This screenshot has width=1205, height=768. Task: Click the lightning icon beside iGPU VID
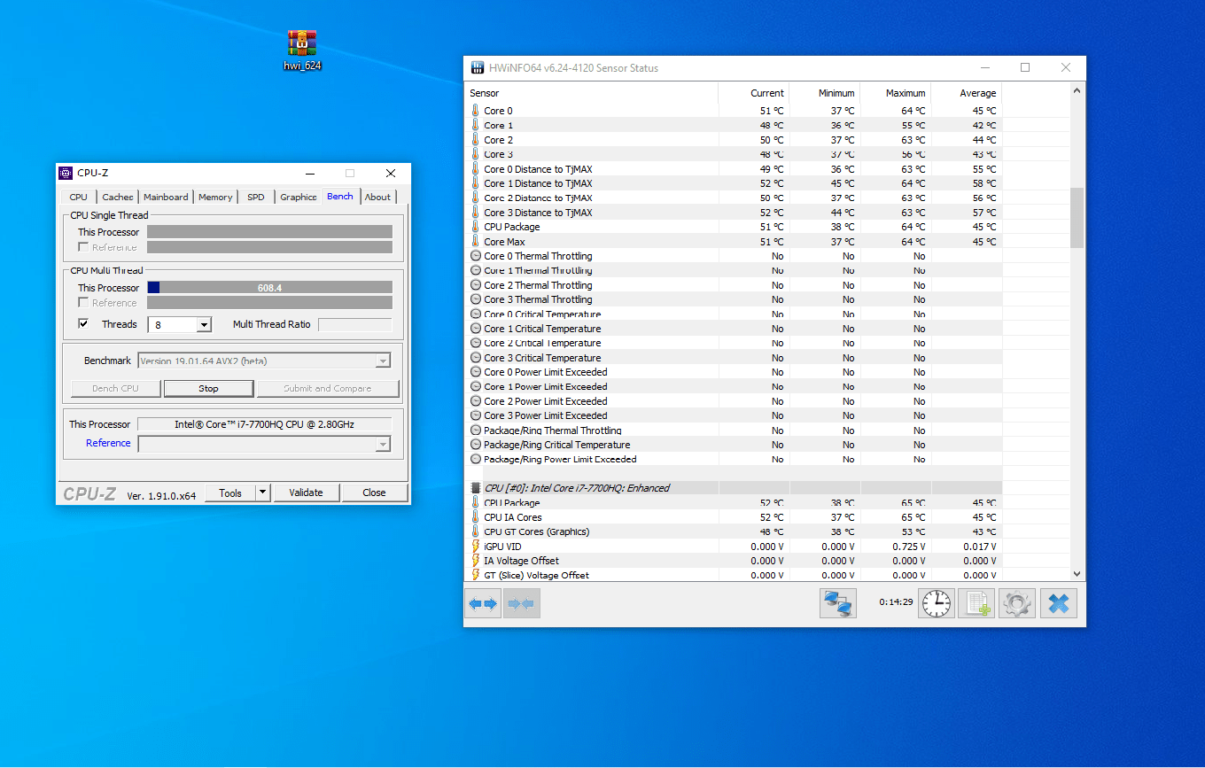(x=476, y=547)
